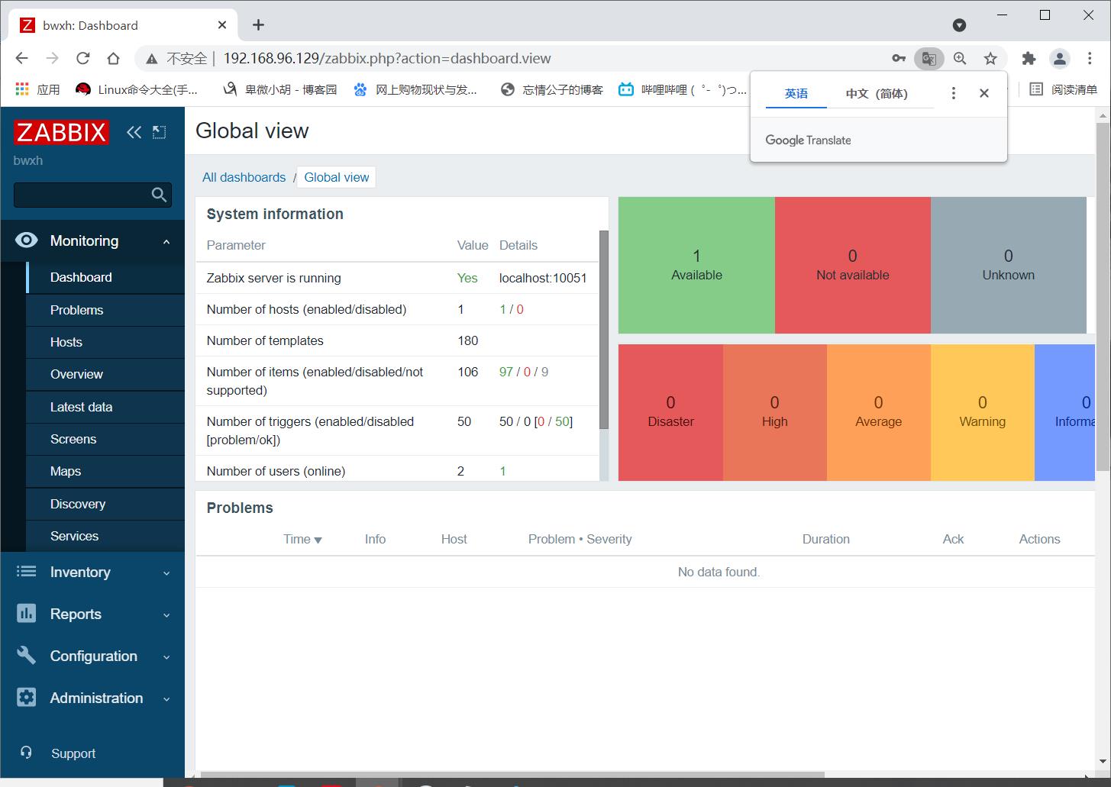The width and height of the screenshot is (1111, 787).
Task: Open the reading list icon
Action: [x=1036, y=89]
